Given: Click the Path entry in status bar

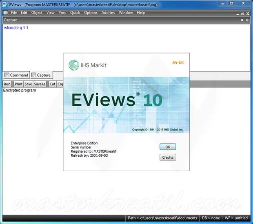Looking at the screenshot, I should [x=162, y=218].
